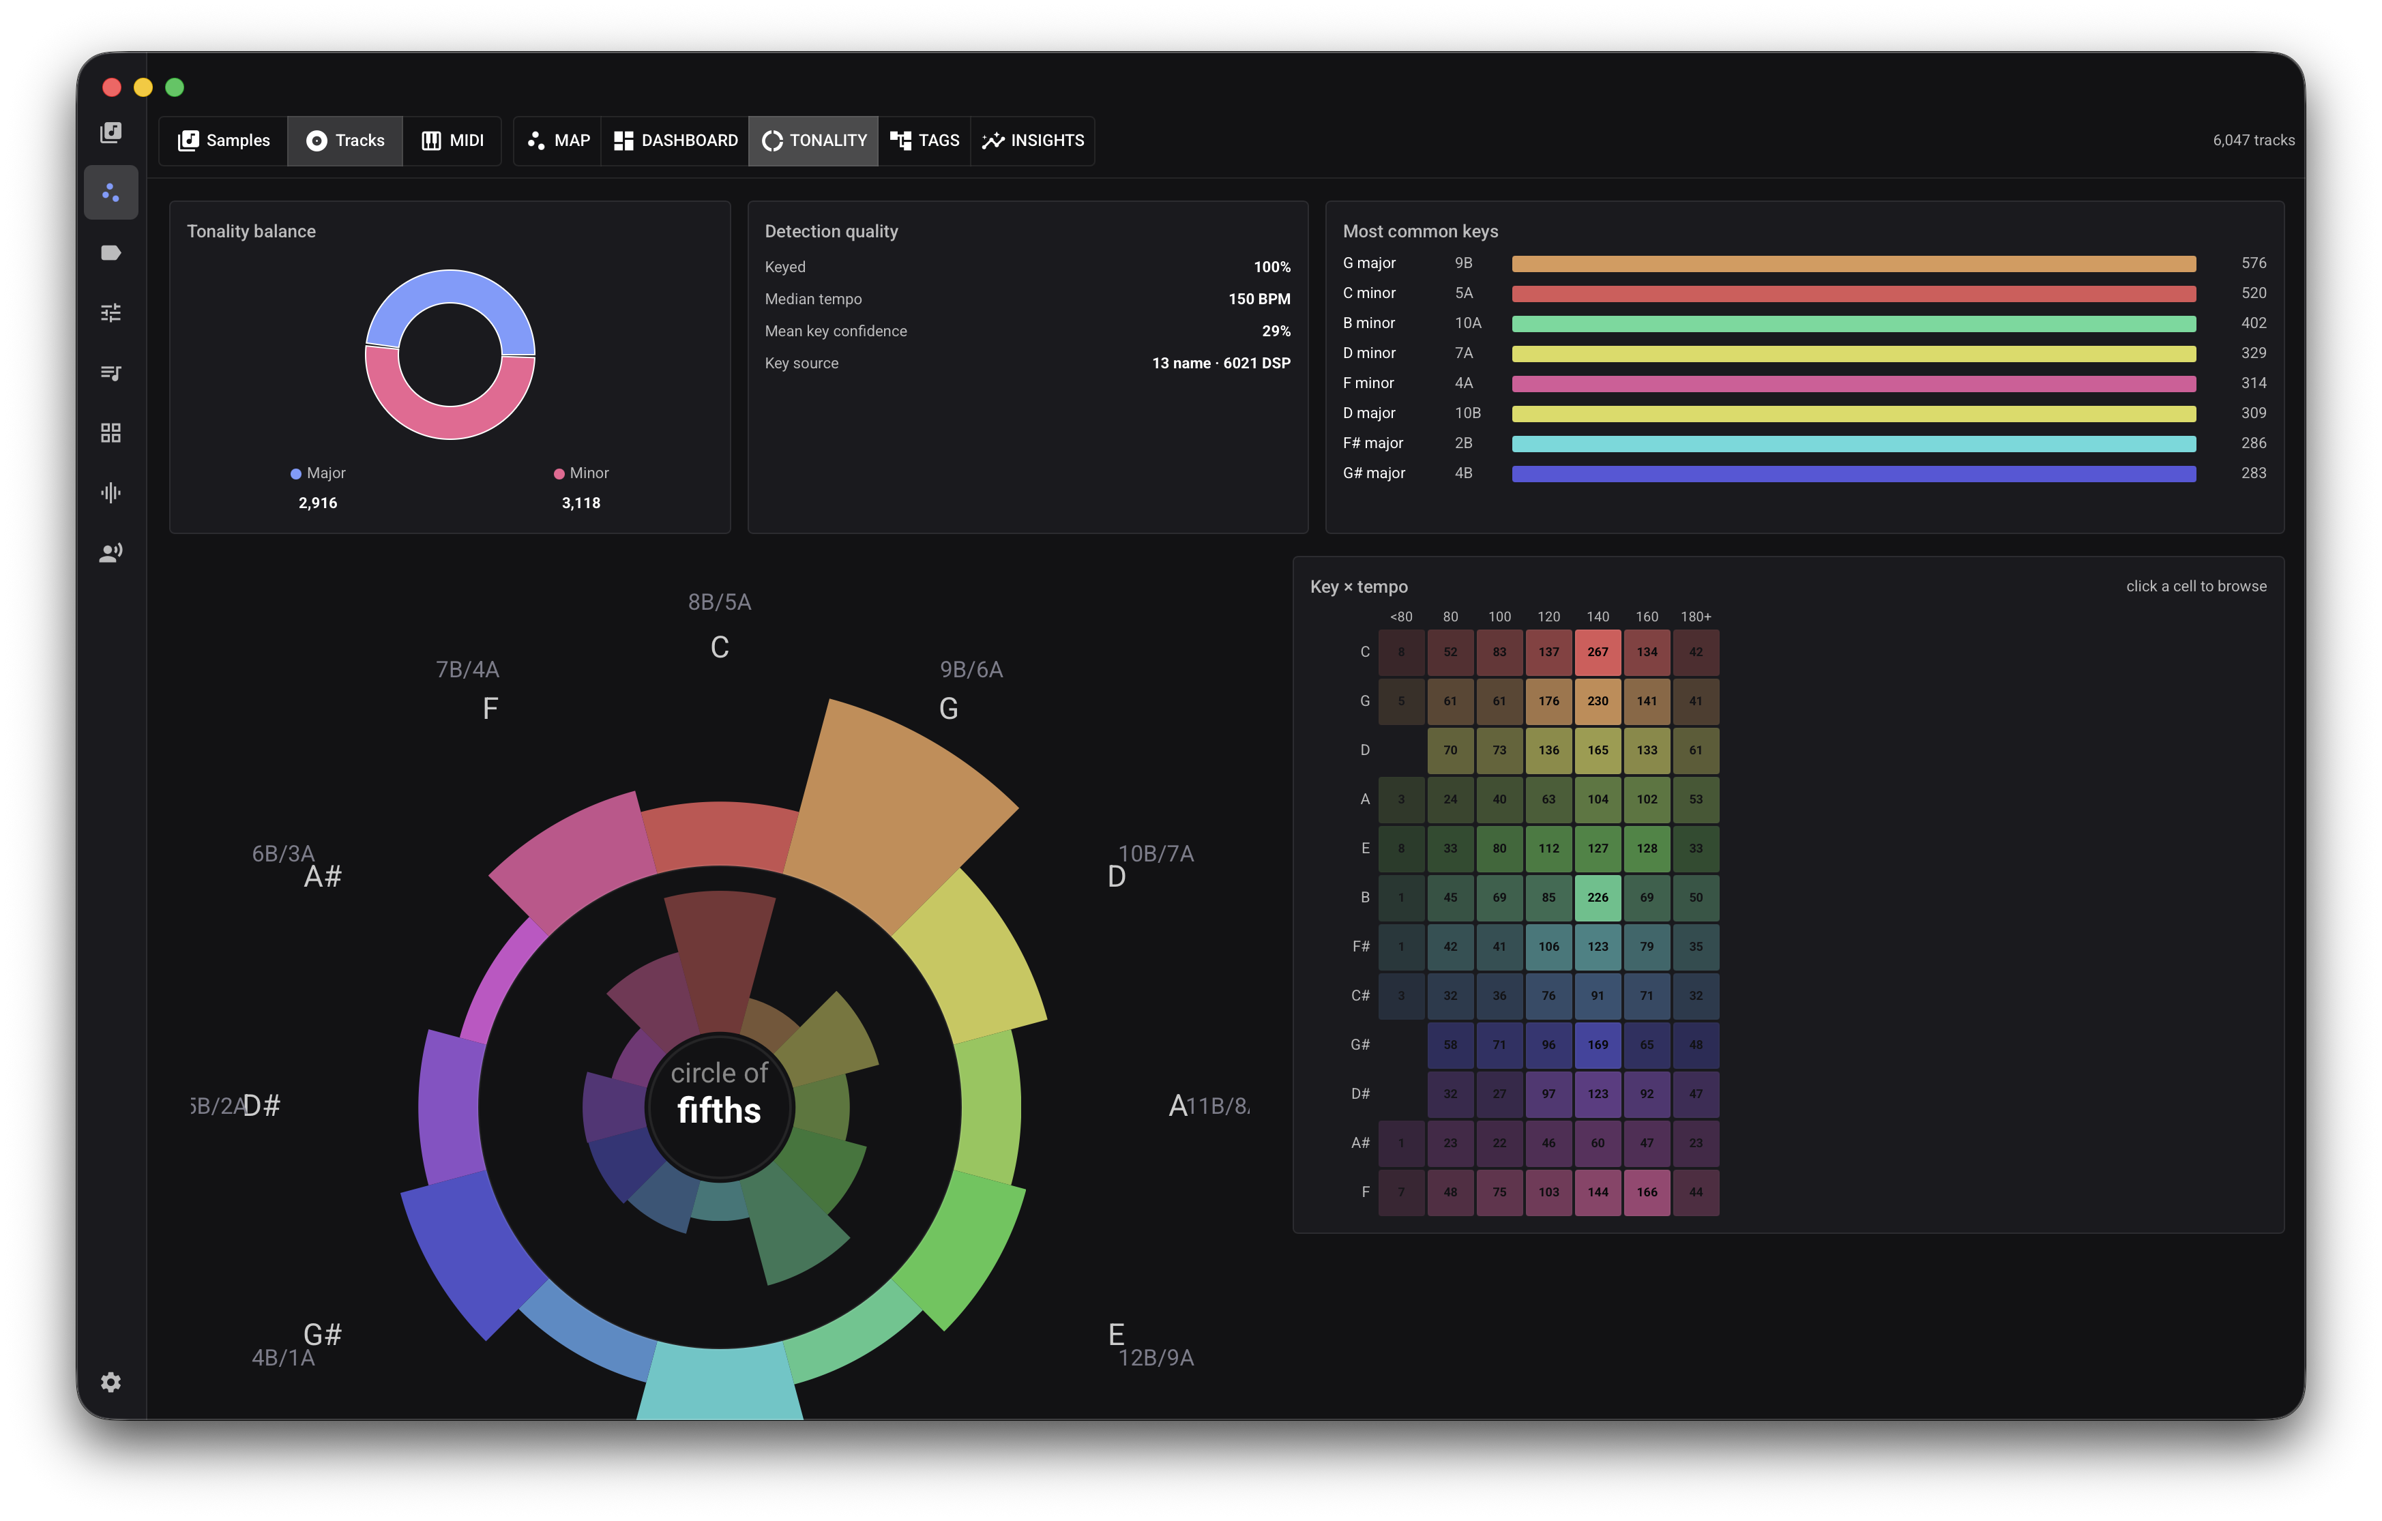Open the sliders/tune icon in the sidebar
The image size is (2382, 1521).
coord(111,312)
